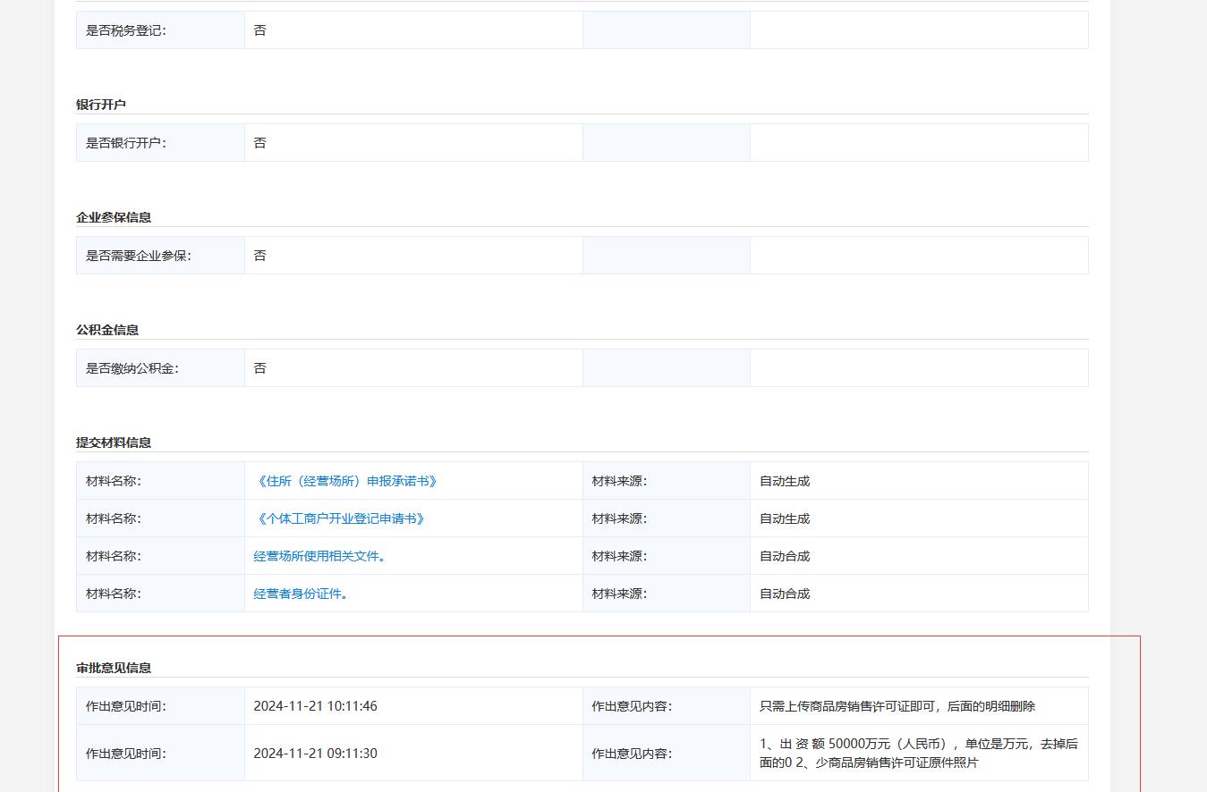Open 经营场所使用相关文件 link
Screen dimensions: 1207x792
coord(319,556)
